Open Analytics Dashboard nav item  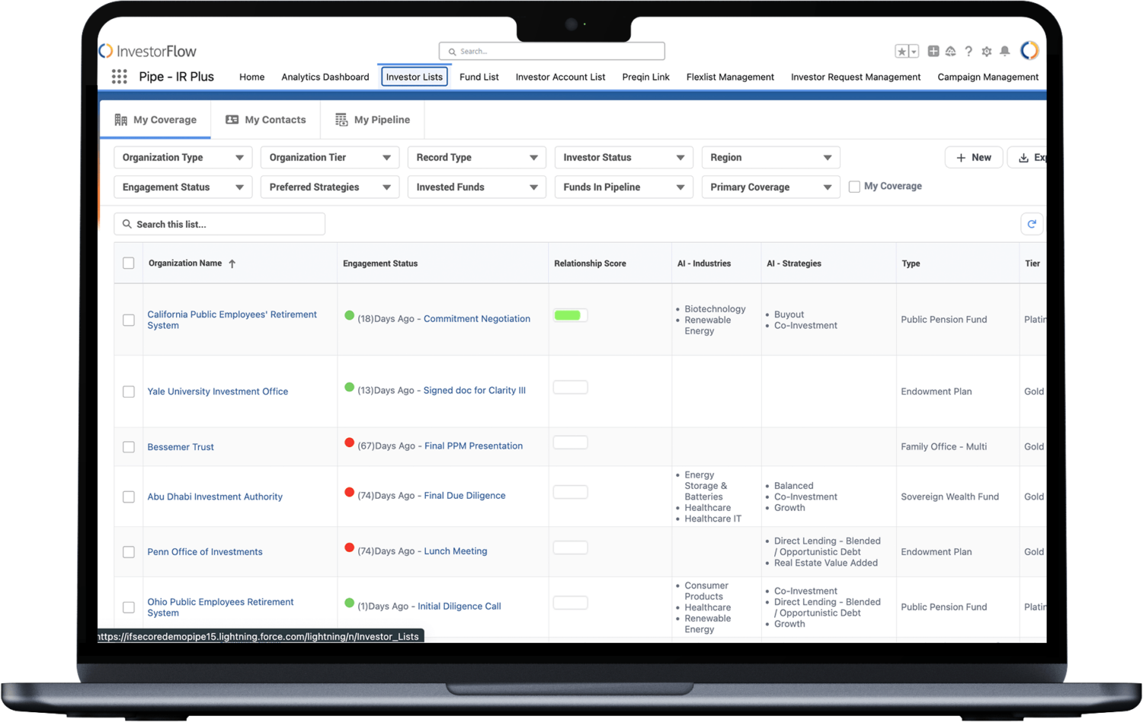coord(325,77)
